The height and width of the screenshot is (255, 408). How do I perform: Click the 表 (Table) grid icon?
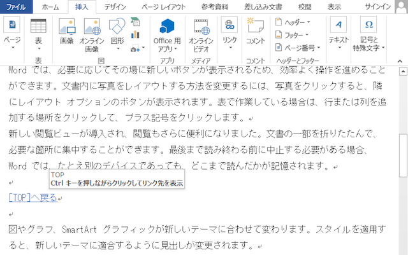tap(38, 26)
